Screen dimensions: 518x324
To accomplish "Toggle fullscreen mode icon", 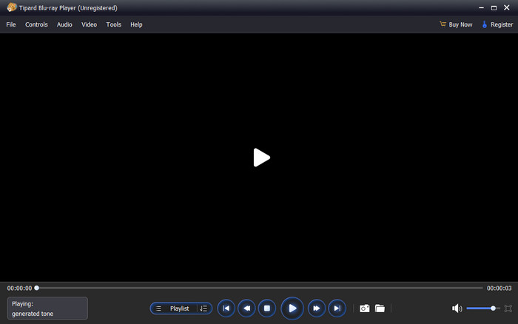I will [508, 308].
